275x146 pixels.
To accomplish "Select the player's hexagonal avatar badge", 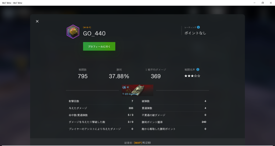I will pyautogui.click(x=73, y=32).
